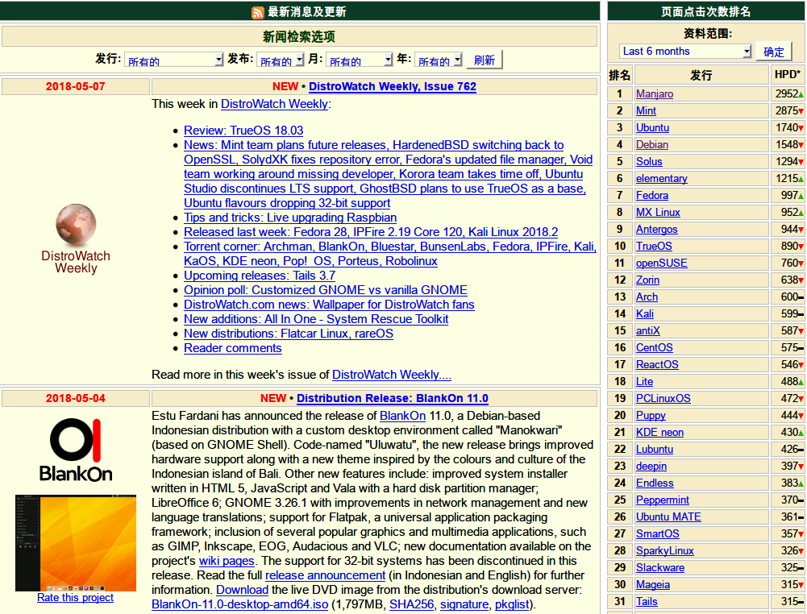Open TrueOS in the ranking table
Screen dimensions: 807x614
(654, 247)
